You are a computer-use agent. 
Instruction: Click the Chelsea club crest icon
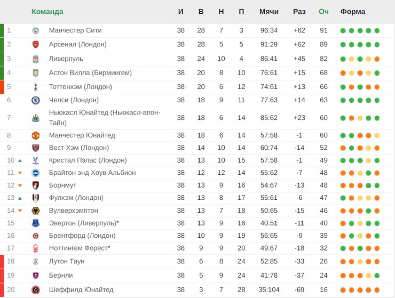point(36,100)
